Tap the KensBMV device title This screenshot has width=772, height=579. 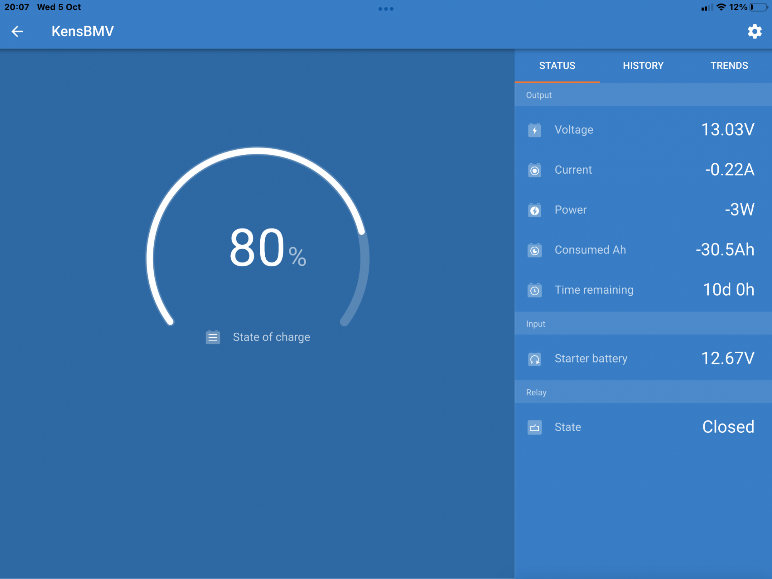point(83,31)
